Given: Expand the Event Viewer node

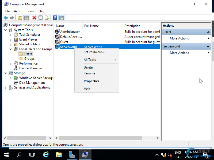Looking at the screenshot, I should coord(11,39).
